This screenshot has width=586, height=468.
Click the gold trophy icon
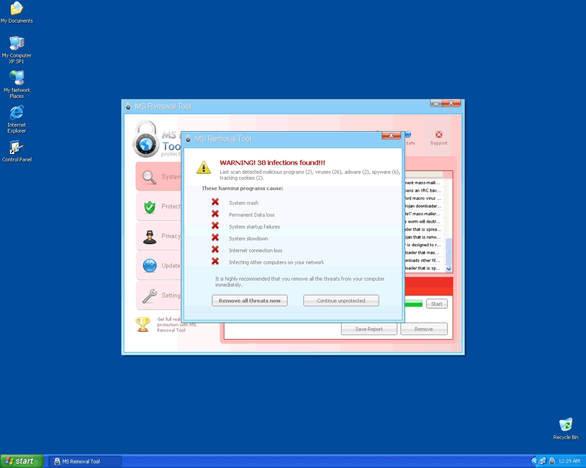[x=143, y=324]
